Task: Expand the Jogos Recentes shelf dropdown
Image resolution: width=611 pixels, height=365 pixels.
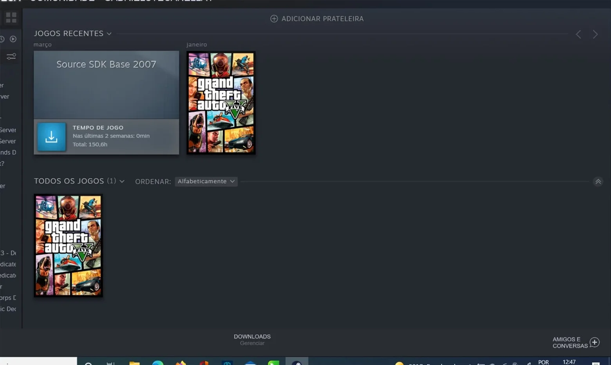Action: coord(109,34)
